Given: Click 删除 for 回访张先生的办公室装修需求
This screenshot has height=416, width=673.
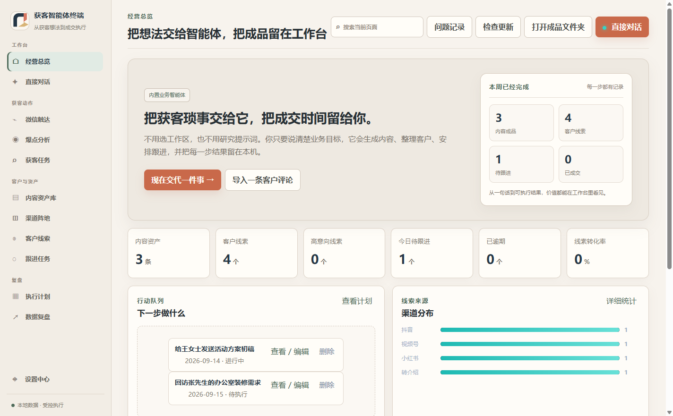Looking at the screenshot, I should pyautogui.click(x=327, y=385).
